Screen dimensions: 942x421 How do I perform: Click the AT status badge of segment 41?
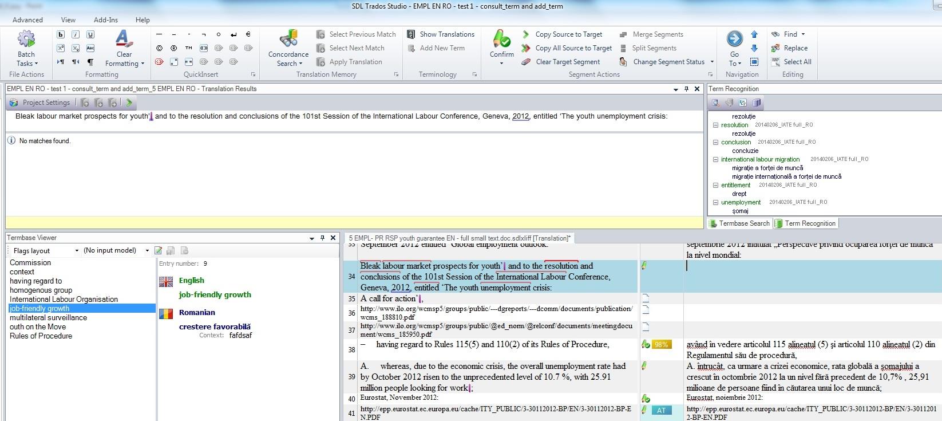(661, 410)
